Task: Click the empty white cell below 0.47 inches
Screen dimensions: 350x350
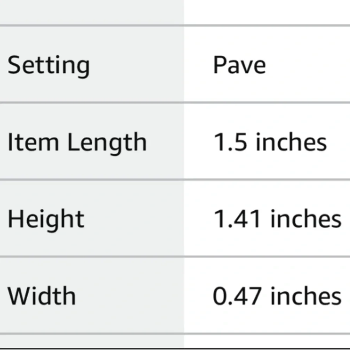Action: point(267,341)
